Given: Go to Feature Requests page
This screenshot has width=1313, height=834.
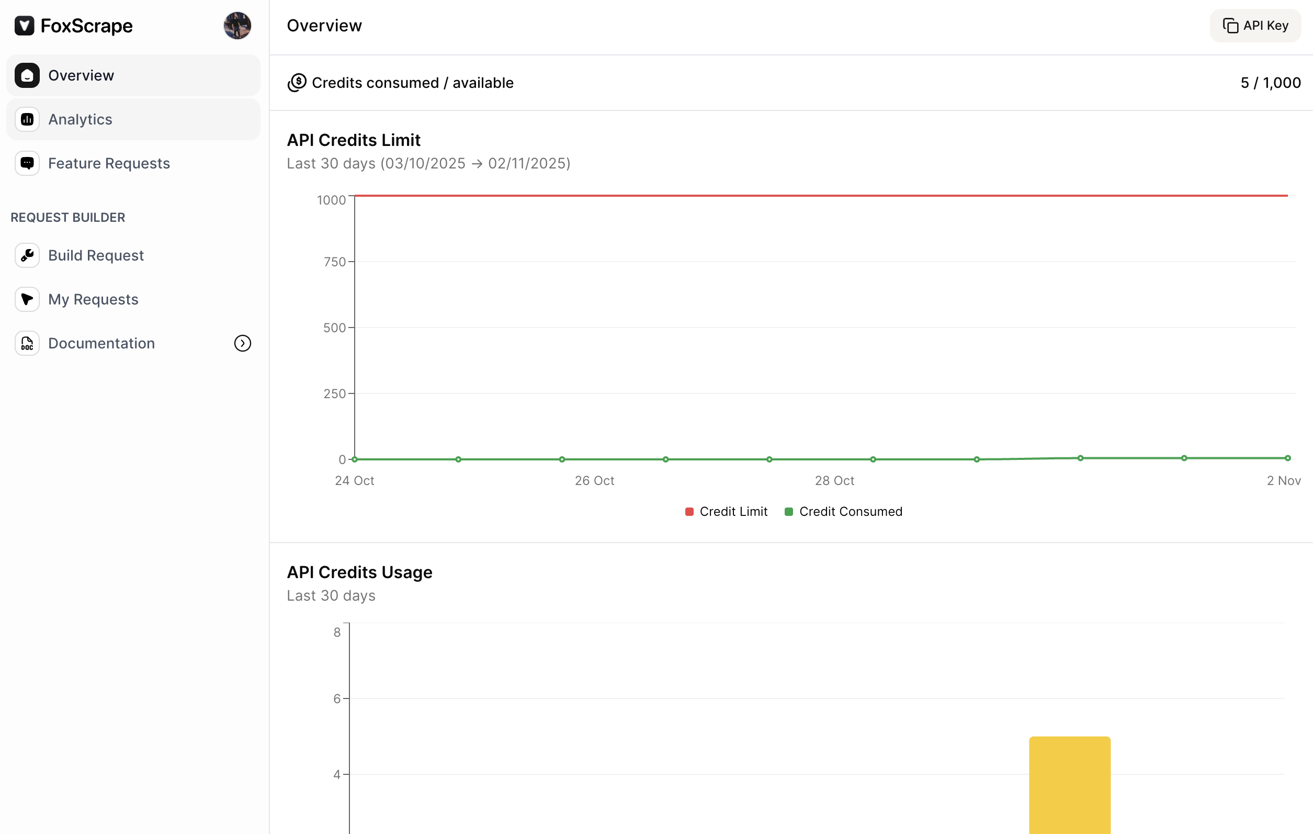Looking at the screenshot, I should pos(109,163).
